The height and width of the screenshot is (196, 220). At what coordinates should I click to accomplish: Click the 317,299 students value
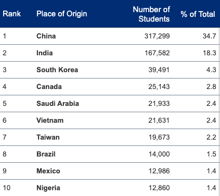click(157, 36)
